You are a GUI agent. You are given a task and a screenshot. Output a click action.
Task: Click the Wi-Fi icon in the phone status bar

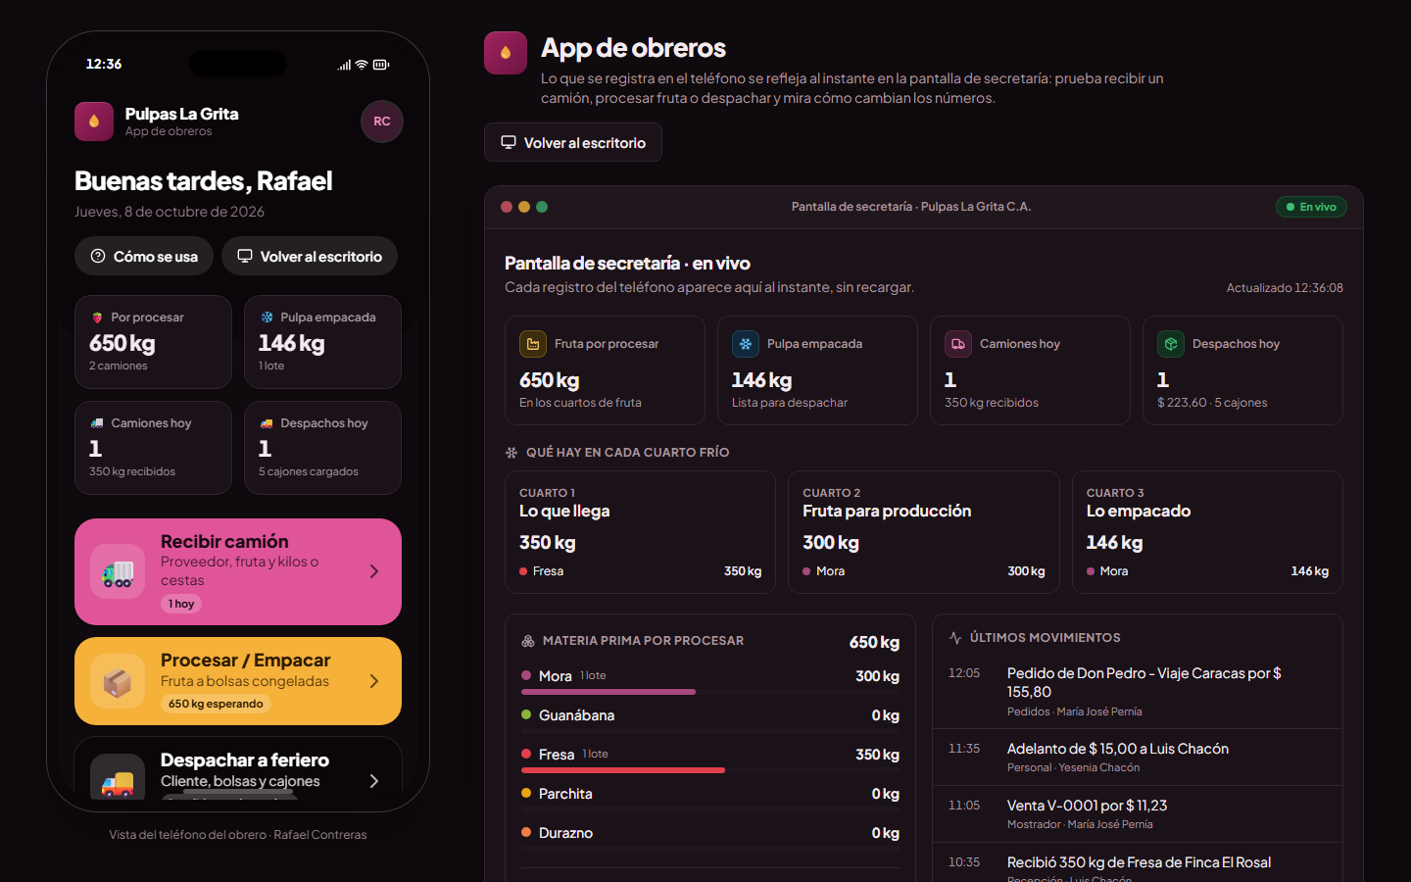[x=362, y=65]
